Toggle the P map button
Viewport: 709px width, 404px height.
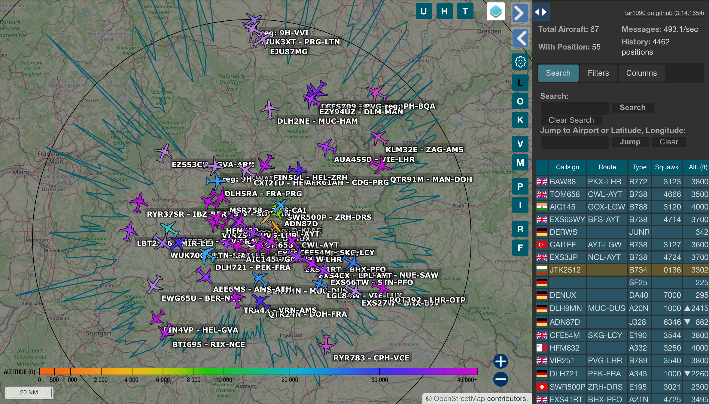tap(520, 186)
